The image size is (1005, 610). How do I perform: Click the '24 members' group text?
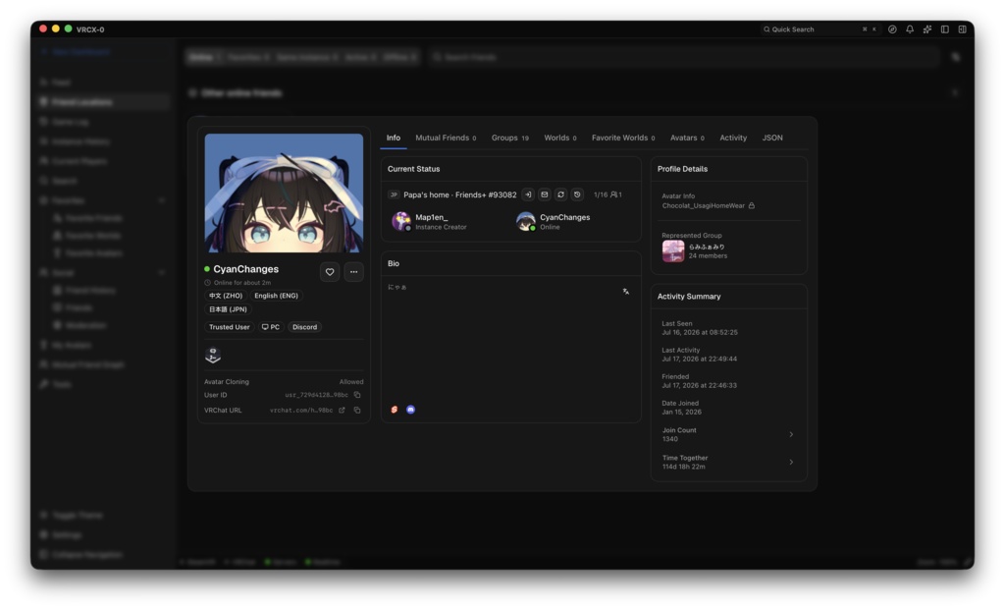pyautogui.click(x=708, y=256)
